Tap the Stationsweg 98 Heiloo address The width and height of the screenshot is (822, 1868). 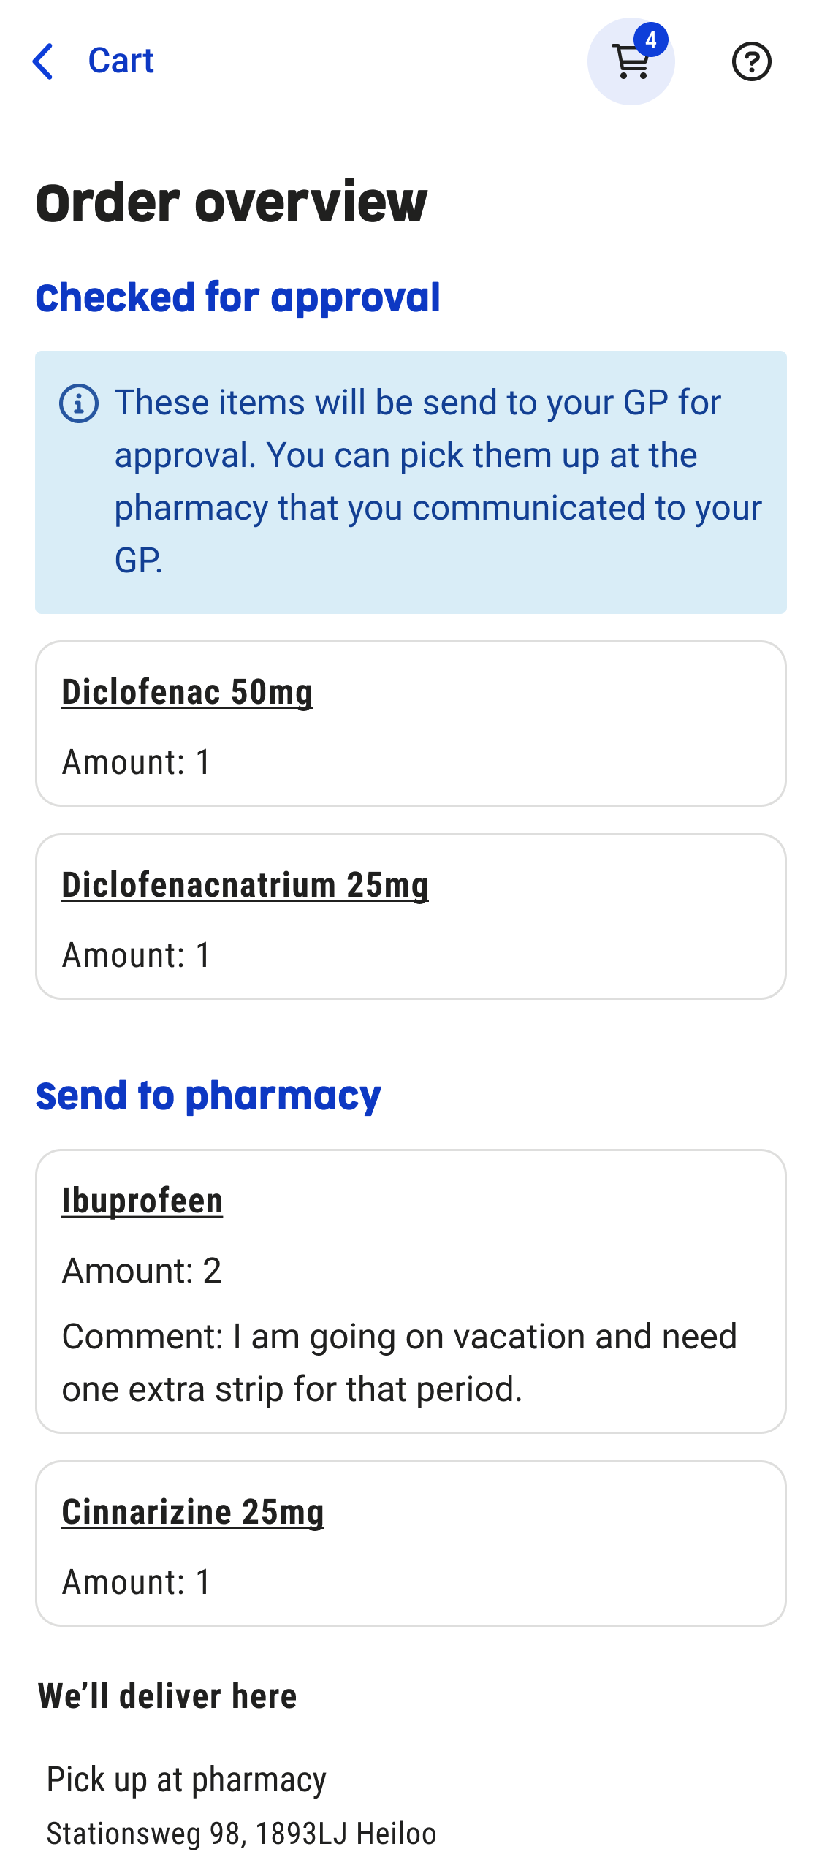click(x=241, y=1834)
